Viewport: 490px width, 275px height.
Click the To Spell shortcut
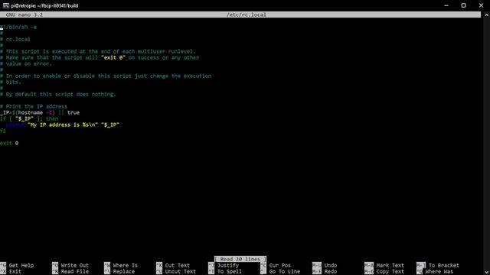225,272
